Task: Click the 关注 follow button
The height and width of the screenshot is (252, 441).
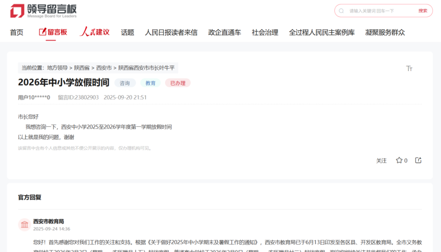Action: point(381,161)
